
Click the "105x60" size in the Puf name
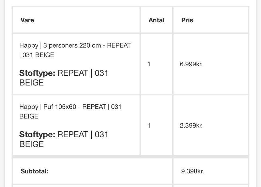tap(66, 107)
